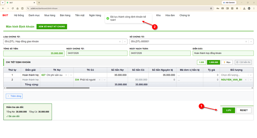Open the Chứng từ menu

click(184, 15)
